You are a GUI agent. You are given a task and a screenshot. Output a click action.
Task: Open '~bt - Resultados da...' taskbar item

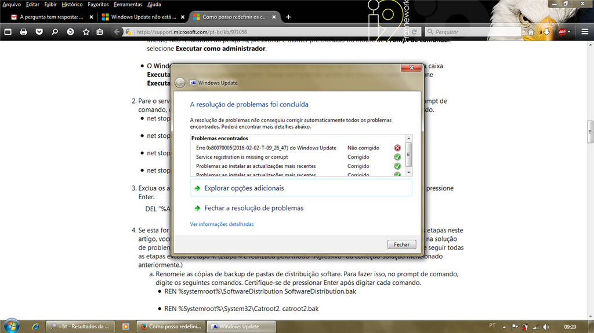pos(81,327)
